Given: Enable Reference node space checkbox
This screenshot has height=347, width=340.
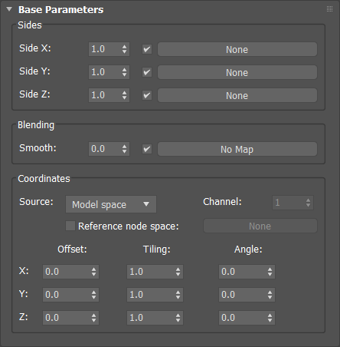Looking at the screenshot, I should tap(70, 226).
